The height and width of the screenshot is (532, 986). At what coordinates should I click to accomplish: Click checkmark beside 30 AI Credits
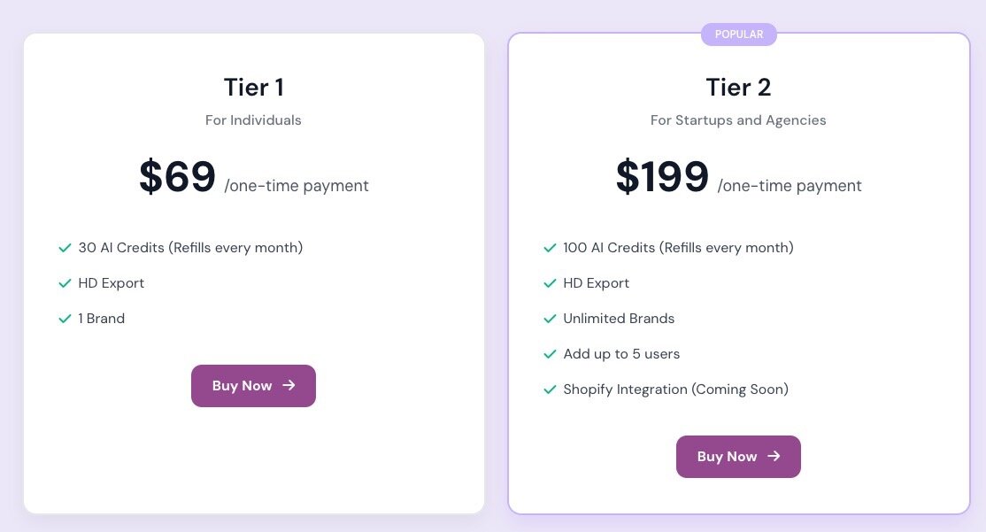point(65,248)
